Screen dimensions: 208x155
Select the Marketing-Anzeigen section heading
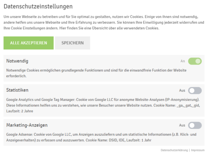27,125
